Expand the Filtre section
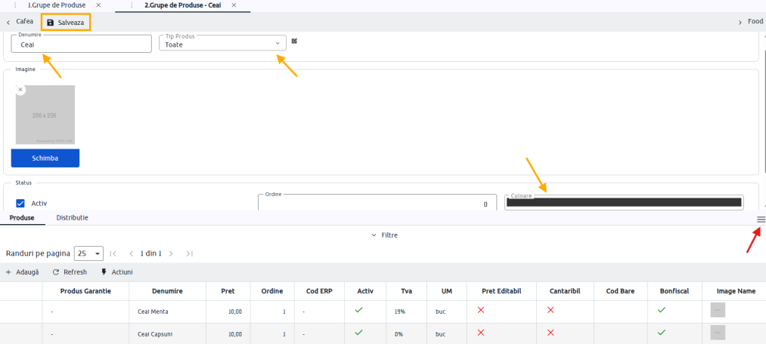The image size is (766, 344). coord(384,235)
